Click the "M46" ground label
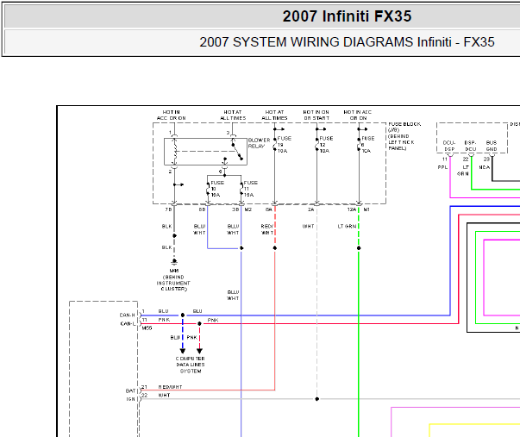The height and width of the screenshot is (437, 520). 174,271
